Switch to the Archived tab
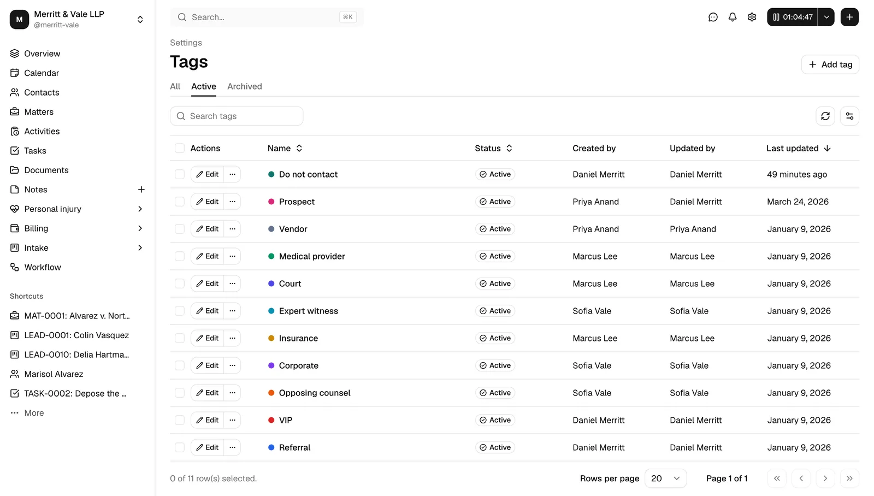Image resolution: width=874 pixels, height=496 pixels. click(x=245, y=86)
